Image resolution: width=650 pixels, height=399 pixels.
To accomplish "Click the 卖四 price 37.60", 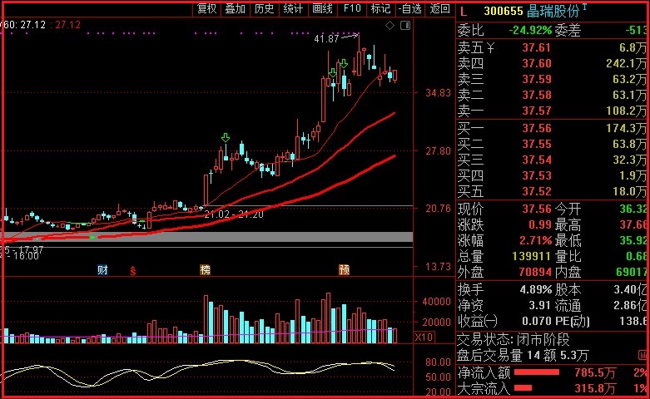I will (537, 64).
